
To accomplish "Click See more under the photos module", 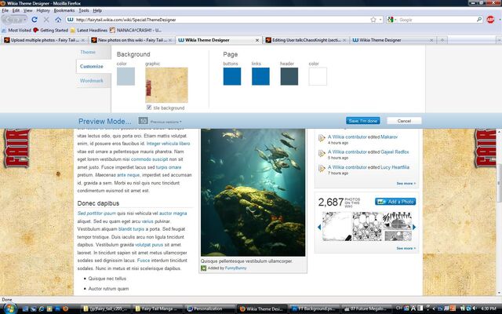I will [x=406, y=248].
